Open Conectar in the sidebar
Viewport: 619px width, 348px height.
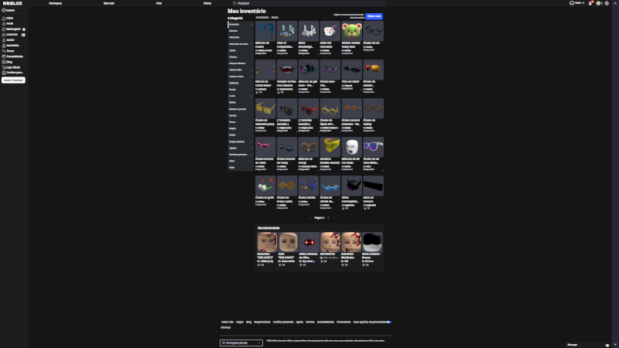(12, 35)
